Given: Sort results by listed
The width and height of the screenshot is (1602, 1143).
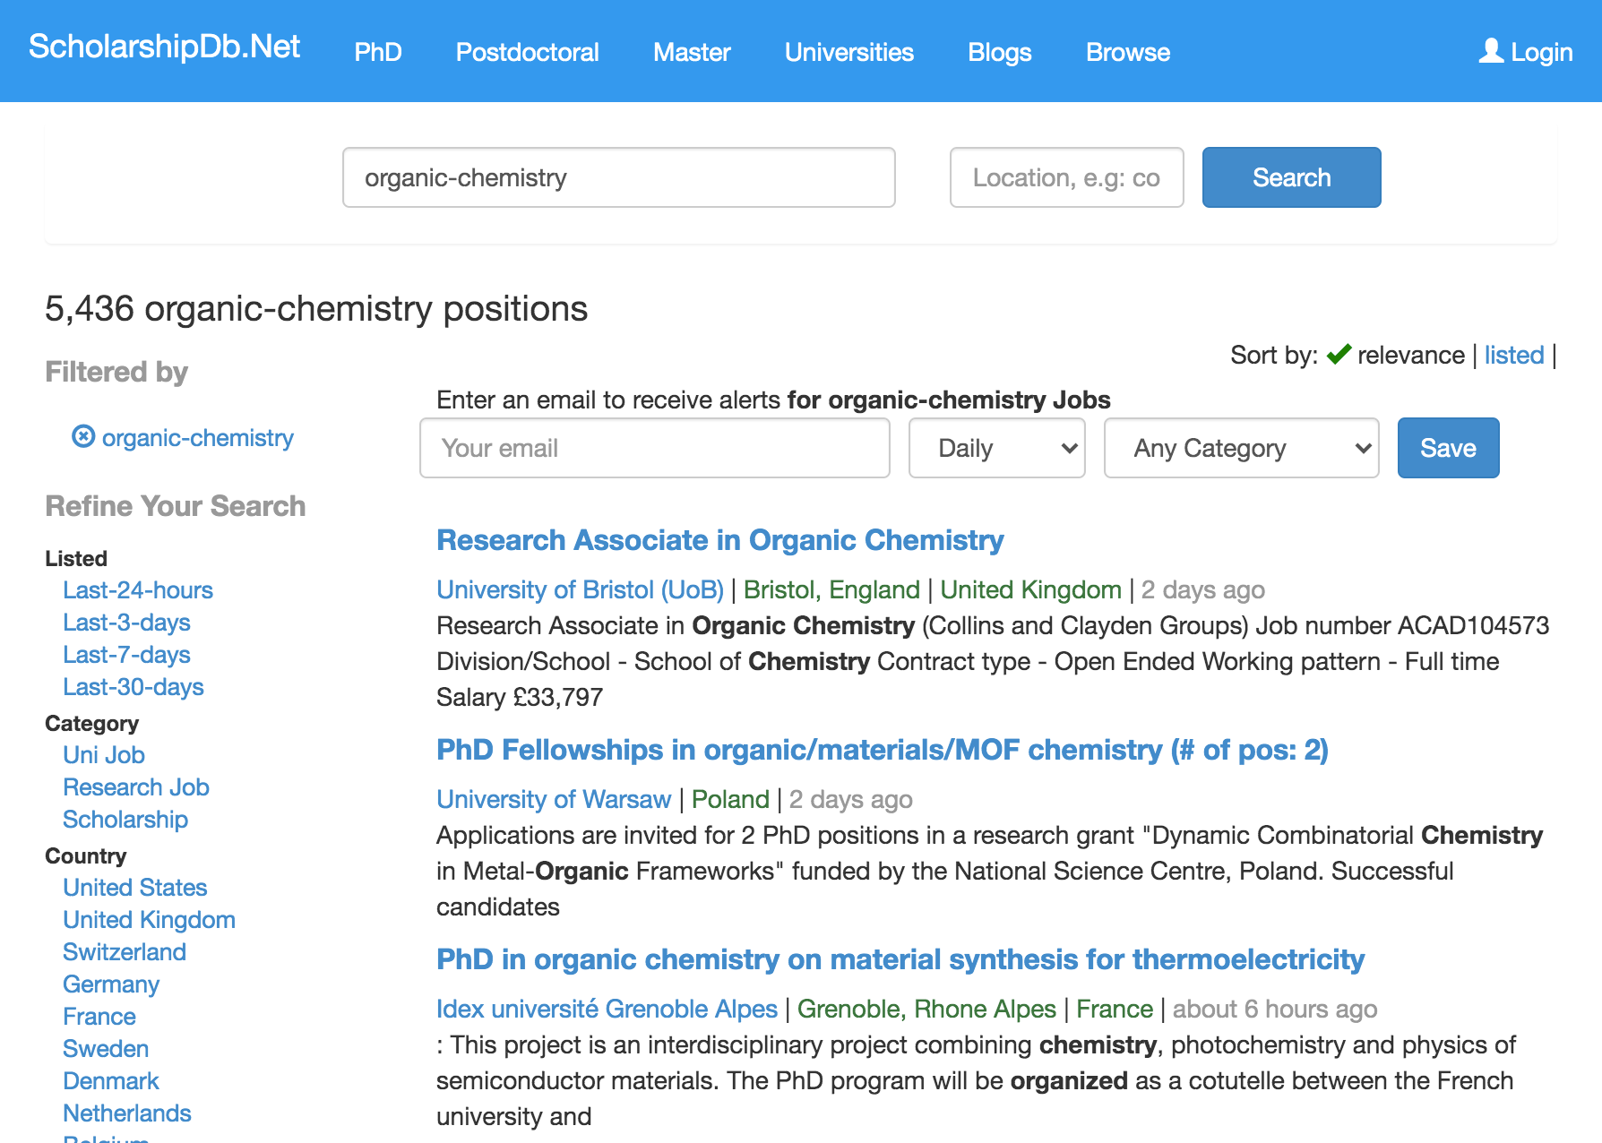Looking at the screenshot, I should [x=1514, y=355].
